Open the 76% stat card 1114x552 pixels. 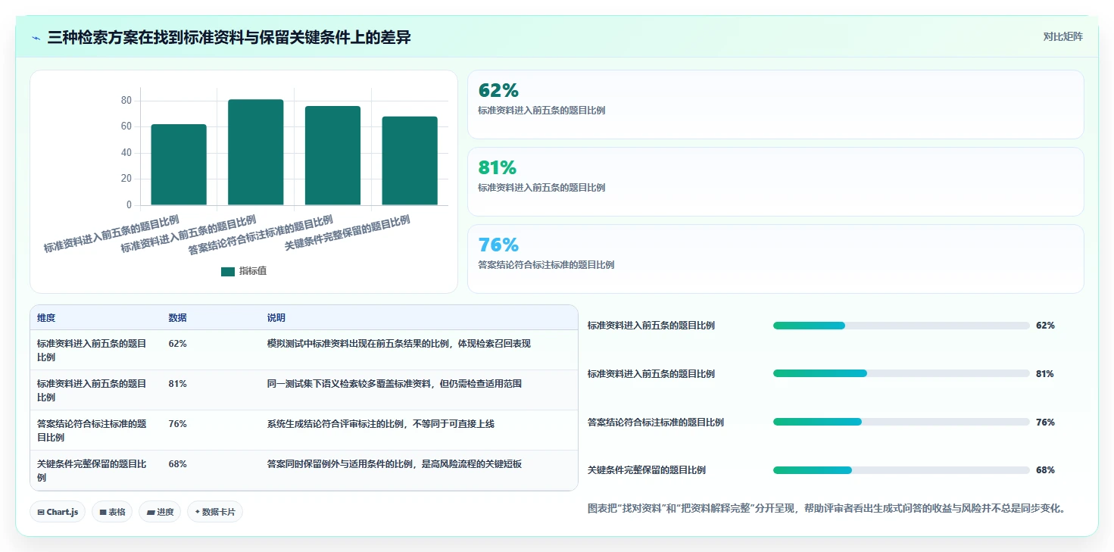coord(775,259)
